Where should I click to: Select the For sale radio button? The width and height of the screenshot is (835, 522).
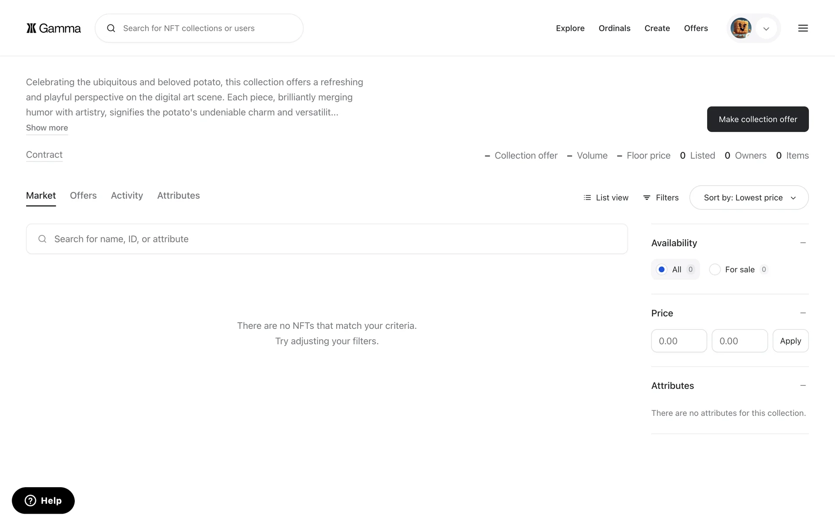click(x=715, y=269)
